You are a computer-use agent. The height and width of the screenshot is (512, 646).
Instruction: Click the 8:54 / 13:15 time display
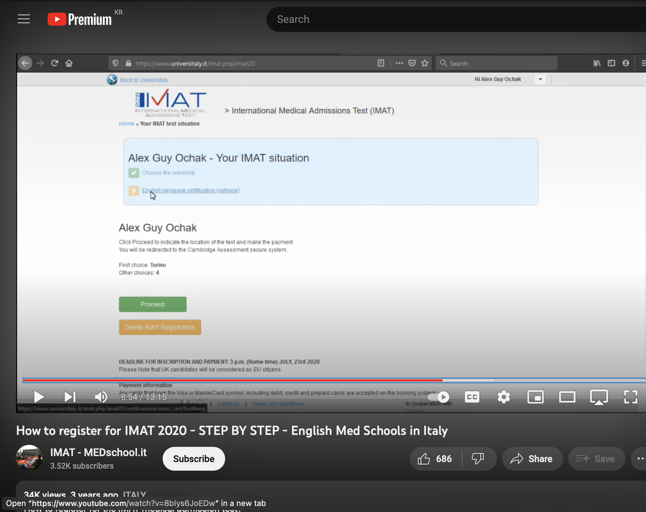(143, 397)
